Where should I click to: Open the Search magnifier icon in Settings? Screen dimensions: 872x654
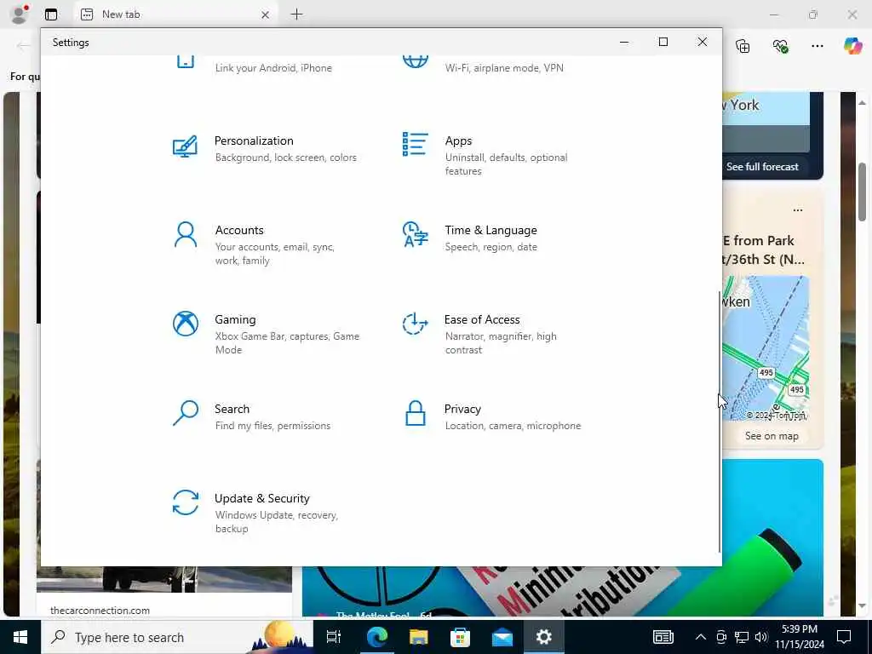pyautogui.click(x=185, y=413)
